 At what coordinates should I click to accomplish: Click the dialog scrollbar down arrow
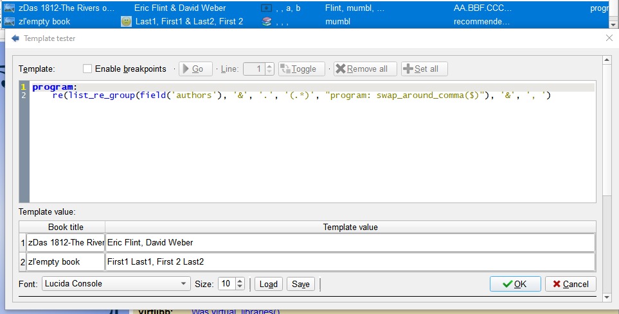607,297
